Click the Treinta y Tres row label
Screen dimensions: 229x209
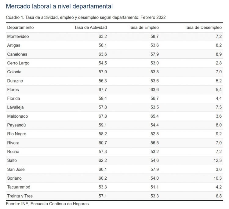click(x=20, y=196)
